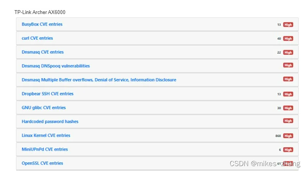The height and width of the screenshot is (171, 306).
Task: Click count 30 on GNU glibc row
Action: 279,108
